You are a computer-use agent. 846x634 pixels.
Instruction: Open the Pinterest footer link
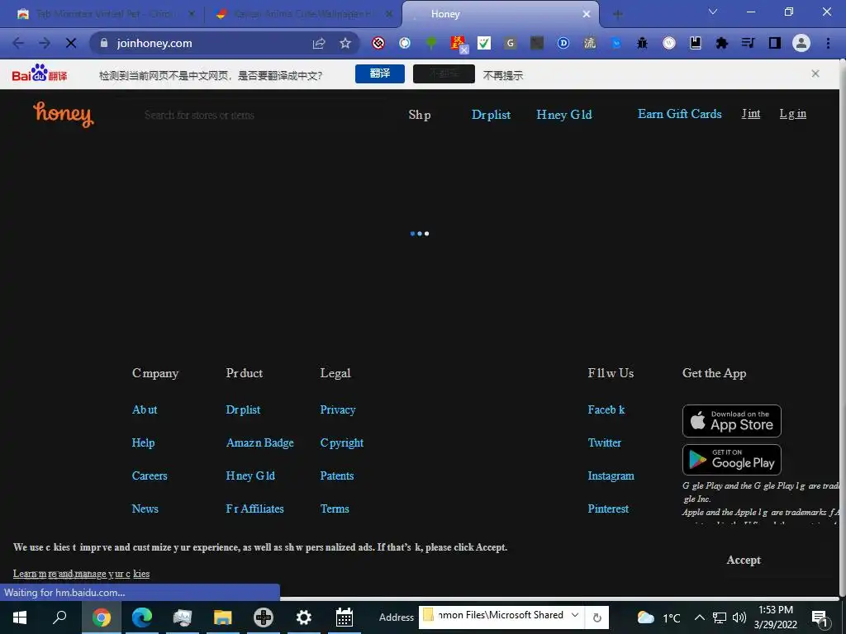(x=608, y=509)
